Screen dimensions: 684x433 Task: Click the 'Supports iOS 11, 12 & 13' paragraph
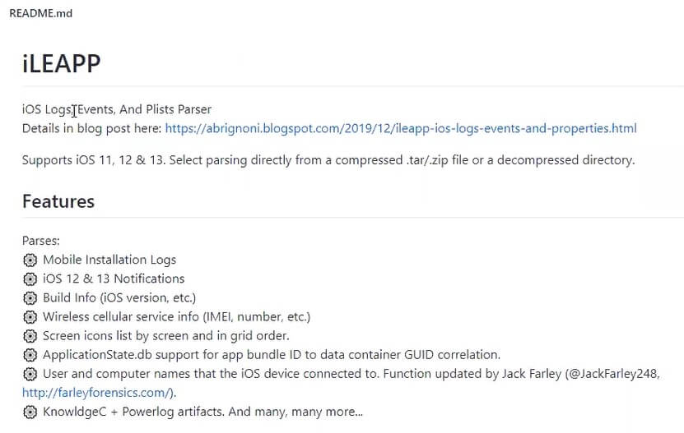point(328,160)
